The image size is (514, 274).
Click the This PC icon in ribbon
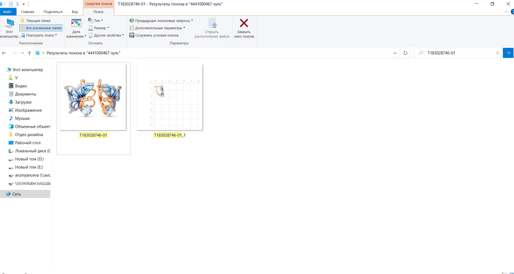pos(10,24)
